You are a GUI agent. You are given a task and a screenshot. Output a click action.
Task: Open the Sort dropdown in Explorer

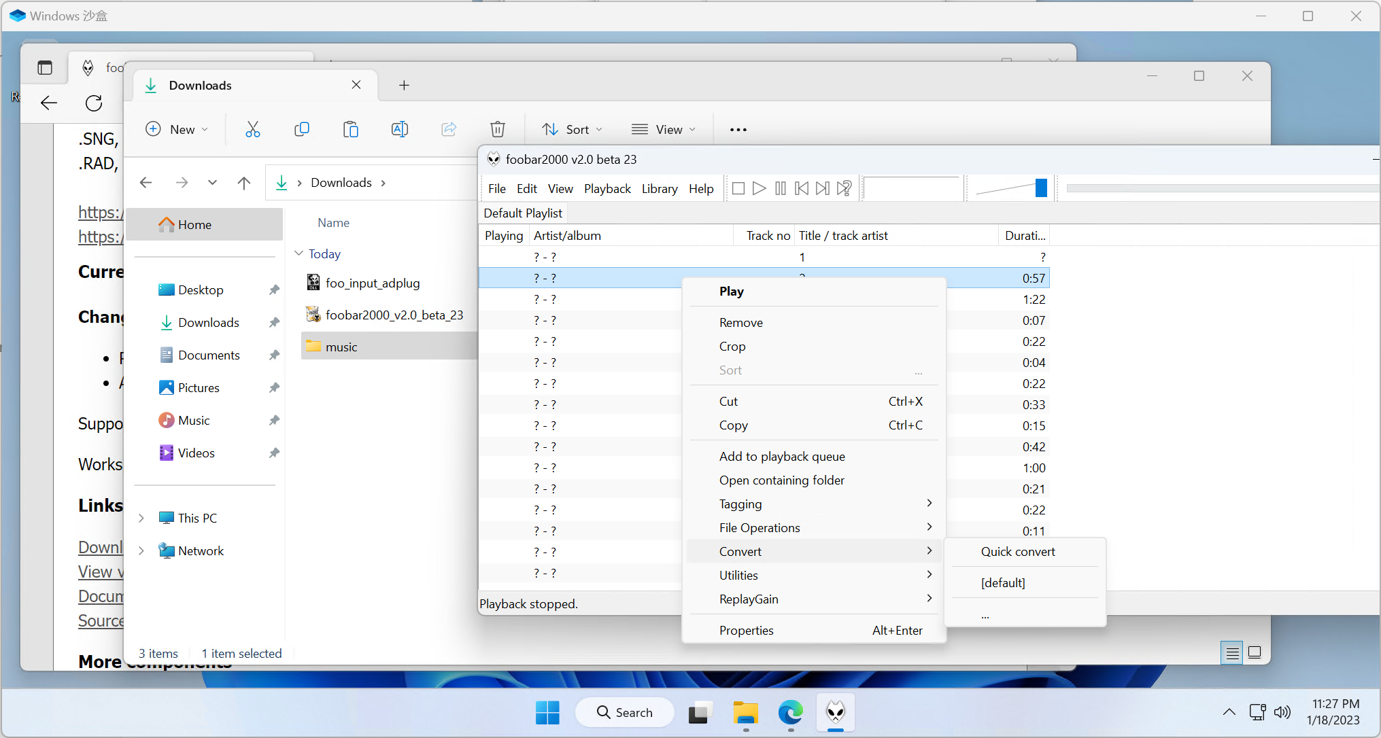(572, 129)
